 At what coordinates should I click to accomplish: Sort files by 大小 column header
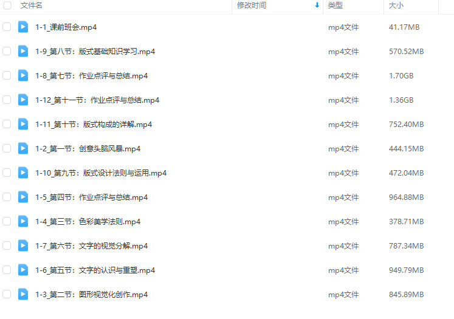[x=396, y=5]
